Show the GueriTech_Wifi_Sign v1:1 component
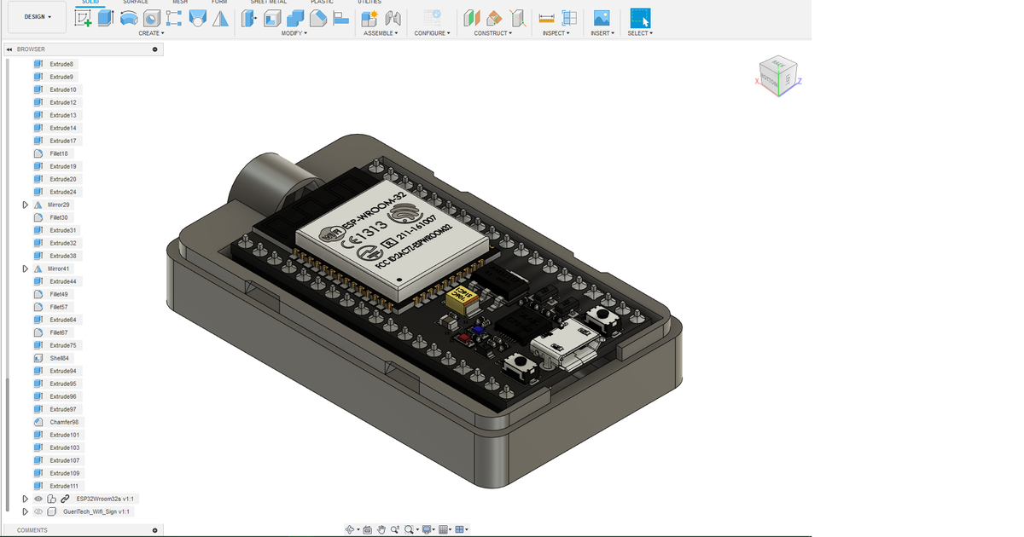 38,511
